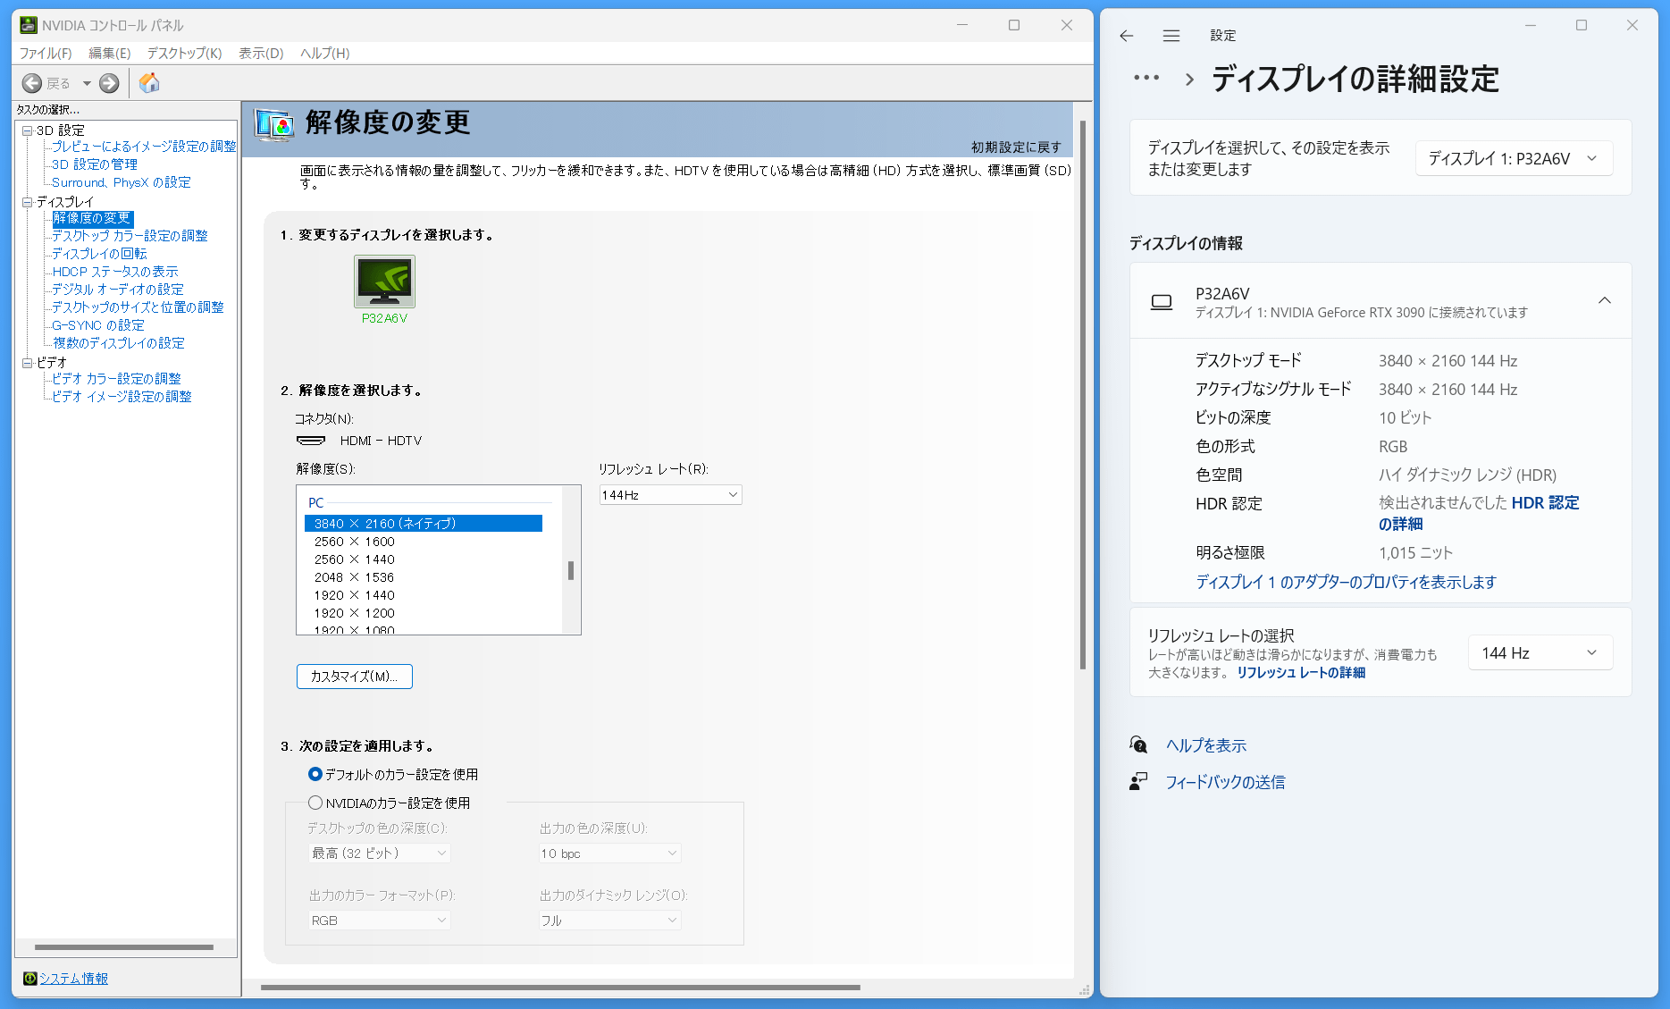Click the P32A6V display device icon
This screenshot has height=1009, width=1670.
1162,302
